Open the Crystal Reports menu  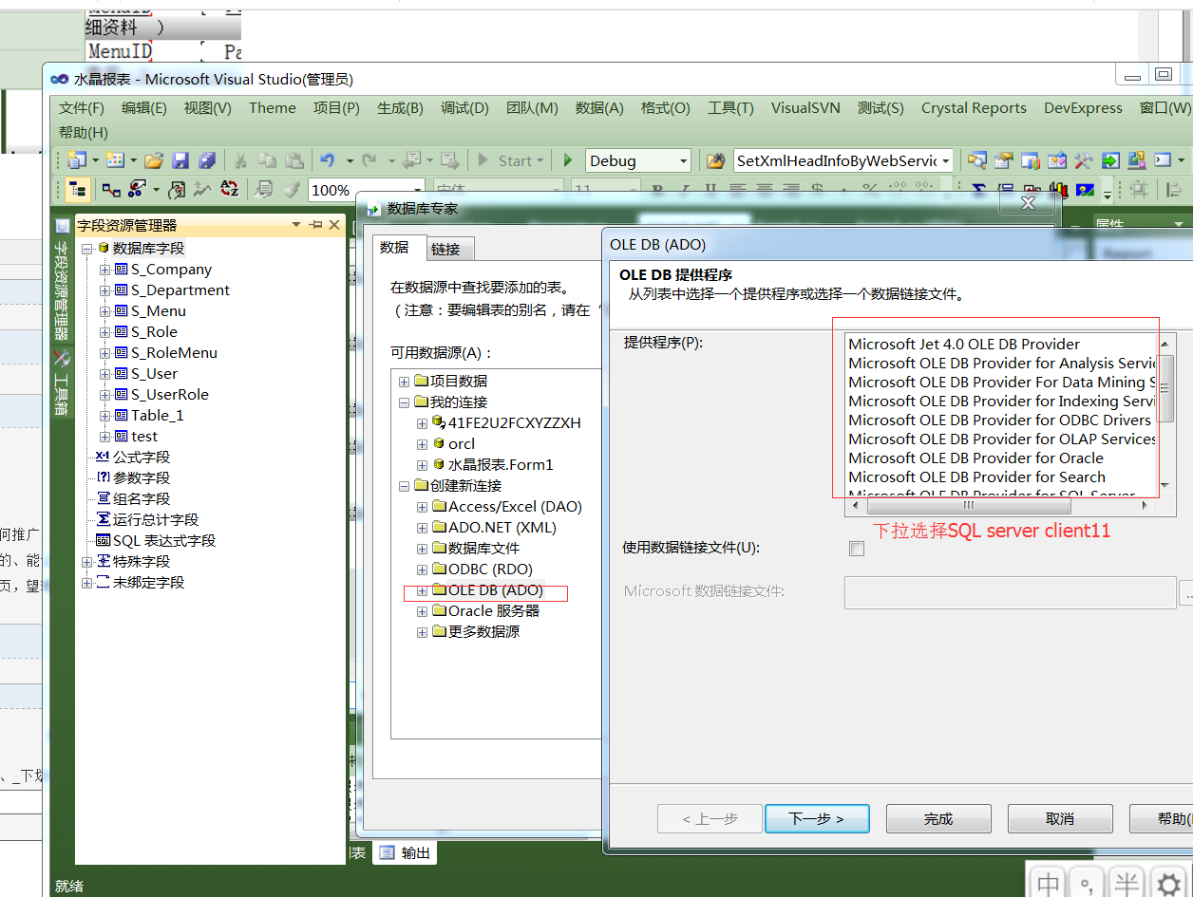coord(974,108)
